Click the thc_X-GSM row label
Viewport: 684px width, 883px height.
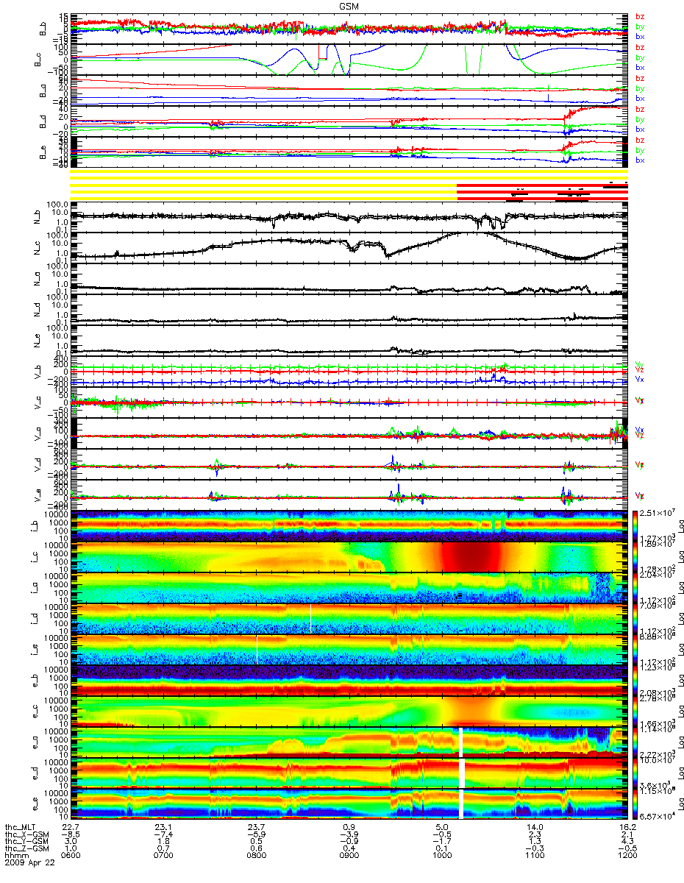point(24,835)
